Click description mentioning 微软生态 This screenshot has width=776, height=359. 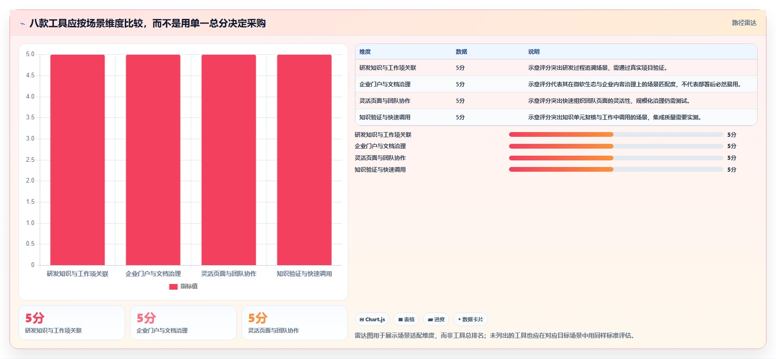635,84
